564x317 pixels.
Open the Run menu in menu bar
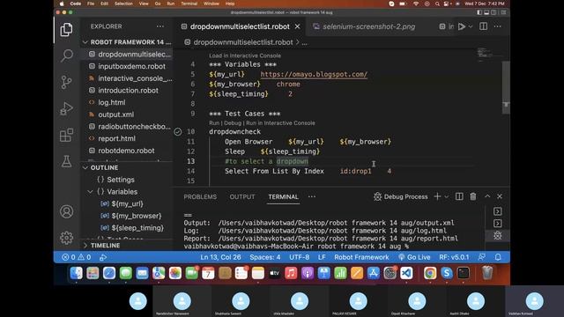tap(170, 4)
